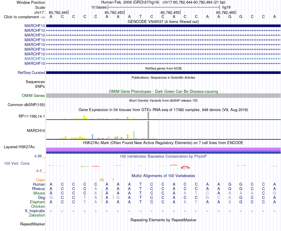The width and height of the screenshot is (281, 231).
Task: Click the OMIM Gene Phenotypes track title
Action: tap(163, 91)
